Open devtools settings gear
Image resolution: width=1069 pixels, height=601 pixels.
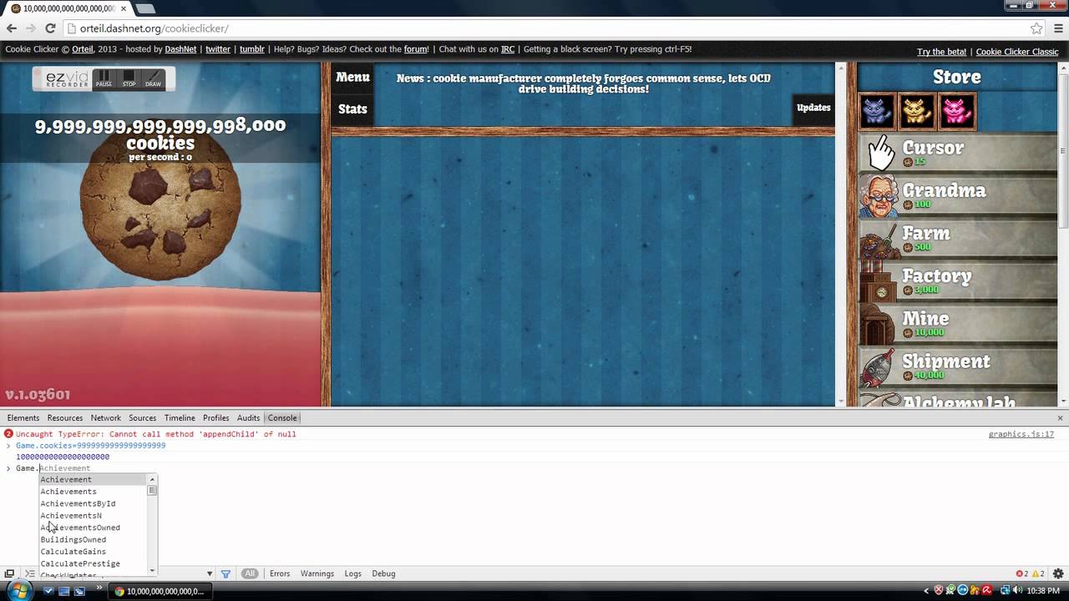pos(1058,573)
